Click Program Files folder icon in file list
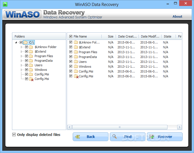This screenshot has height=153, width=194. (76, 52)
